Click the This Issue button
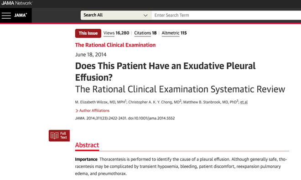The width and height of the screenshot is (301, 180). coord(88,33)
